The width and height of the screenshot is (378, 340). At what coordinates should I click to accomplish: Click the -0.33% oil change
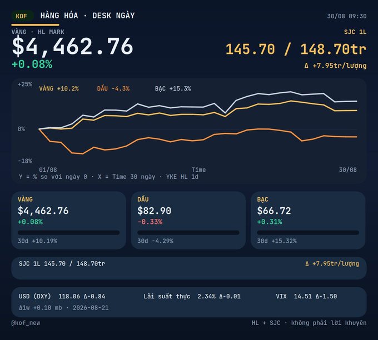click(150, 222)
